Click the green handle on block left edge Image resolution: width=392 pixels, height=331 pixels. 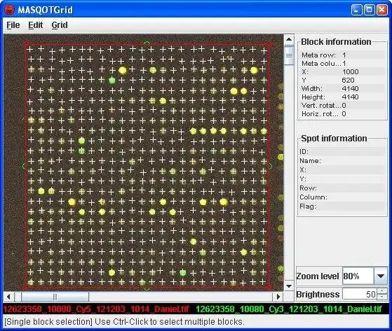coord(24,166)
